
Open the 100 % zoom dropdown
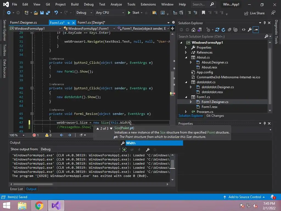pyautogui.click(x=17, y=135)
